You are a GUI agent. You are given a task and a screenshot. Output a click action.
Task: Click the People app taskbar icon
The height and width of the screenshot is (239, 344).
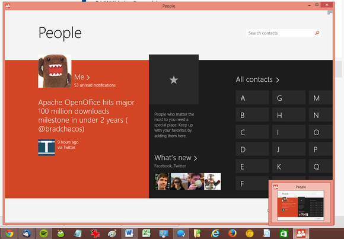[x=301, y=234]
